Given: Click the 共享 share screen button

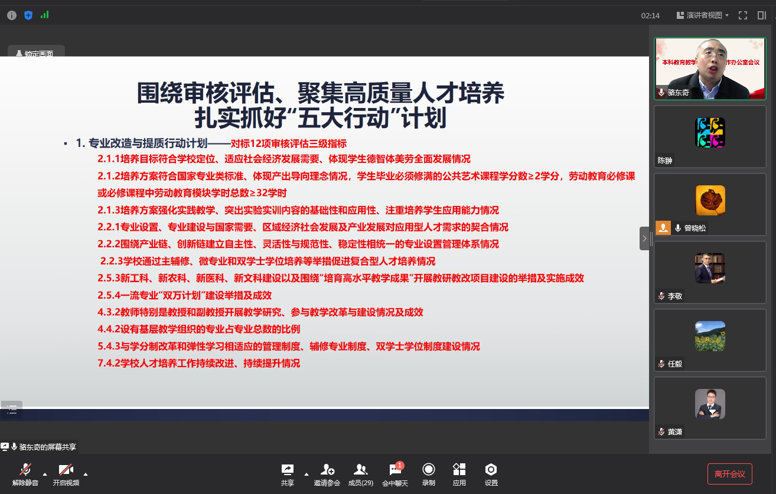Looking at the screenshot, I should click(x=288, y=474).
